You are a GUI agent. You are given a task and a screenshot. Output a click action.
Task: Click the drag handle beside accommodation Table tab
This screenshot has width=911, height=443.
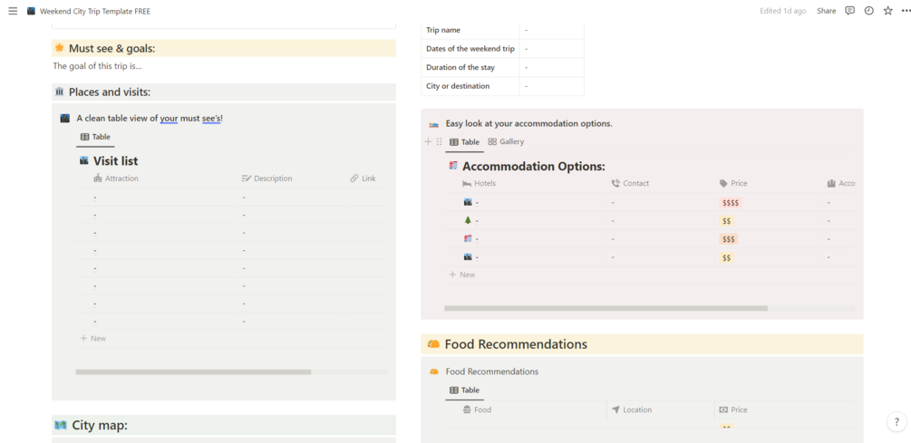point(440,142)
